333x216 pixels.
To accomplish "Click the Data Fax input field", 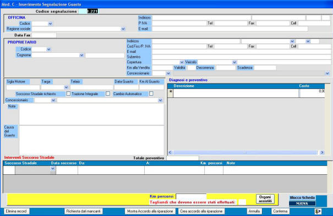I will coord(44,35).
